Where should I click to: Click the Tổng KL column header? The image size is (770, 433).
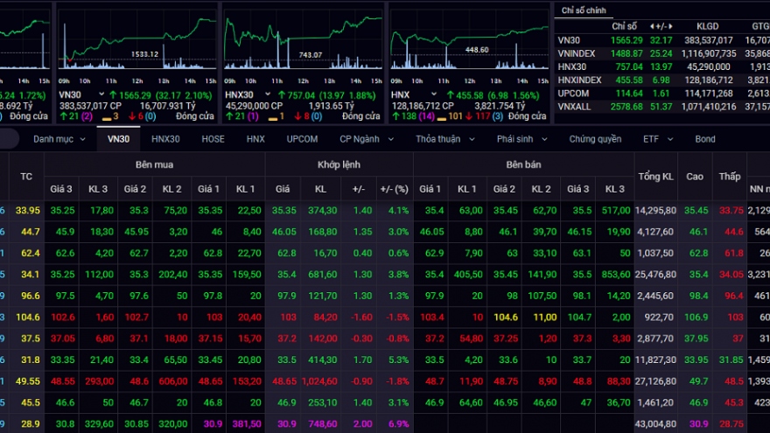pyautogui.click(x=655, y=177)
